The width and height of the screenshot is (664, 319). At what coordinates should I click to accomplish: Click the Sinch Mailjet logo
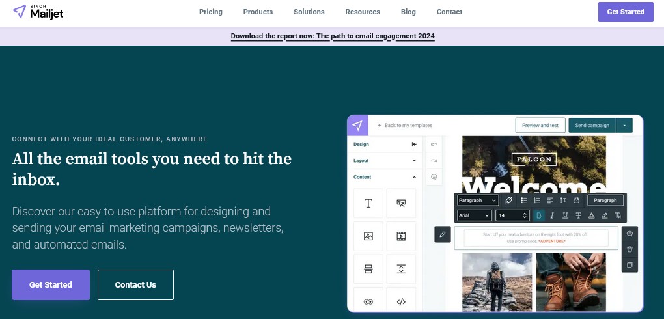(x=38, y=12)
